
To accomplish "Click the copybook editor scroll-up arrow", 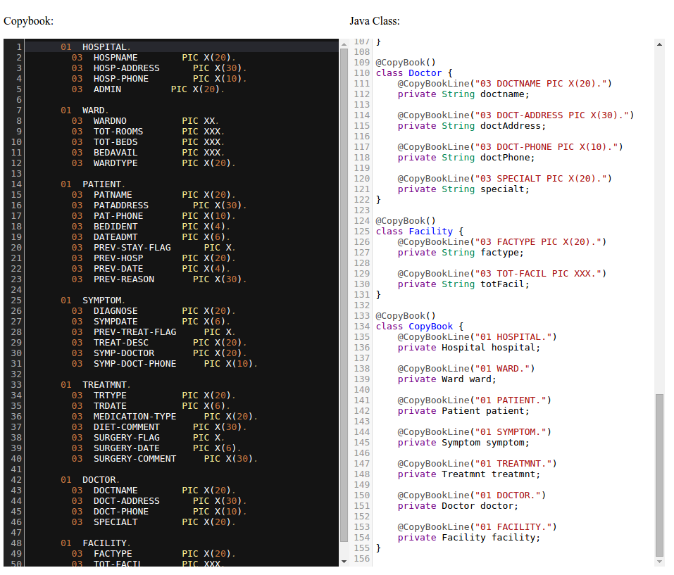I will pos(344,44).
